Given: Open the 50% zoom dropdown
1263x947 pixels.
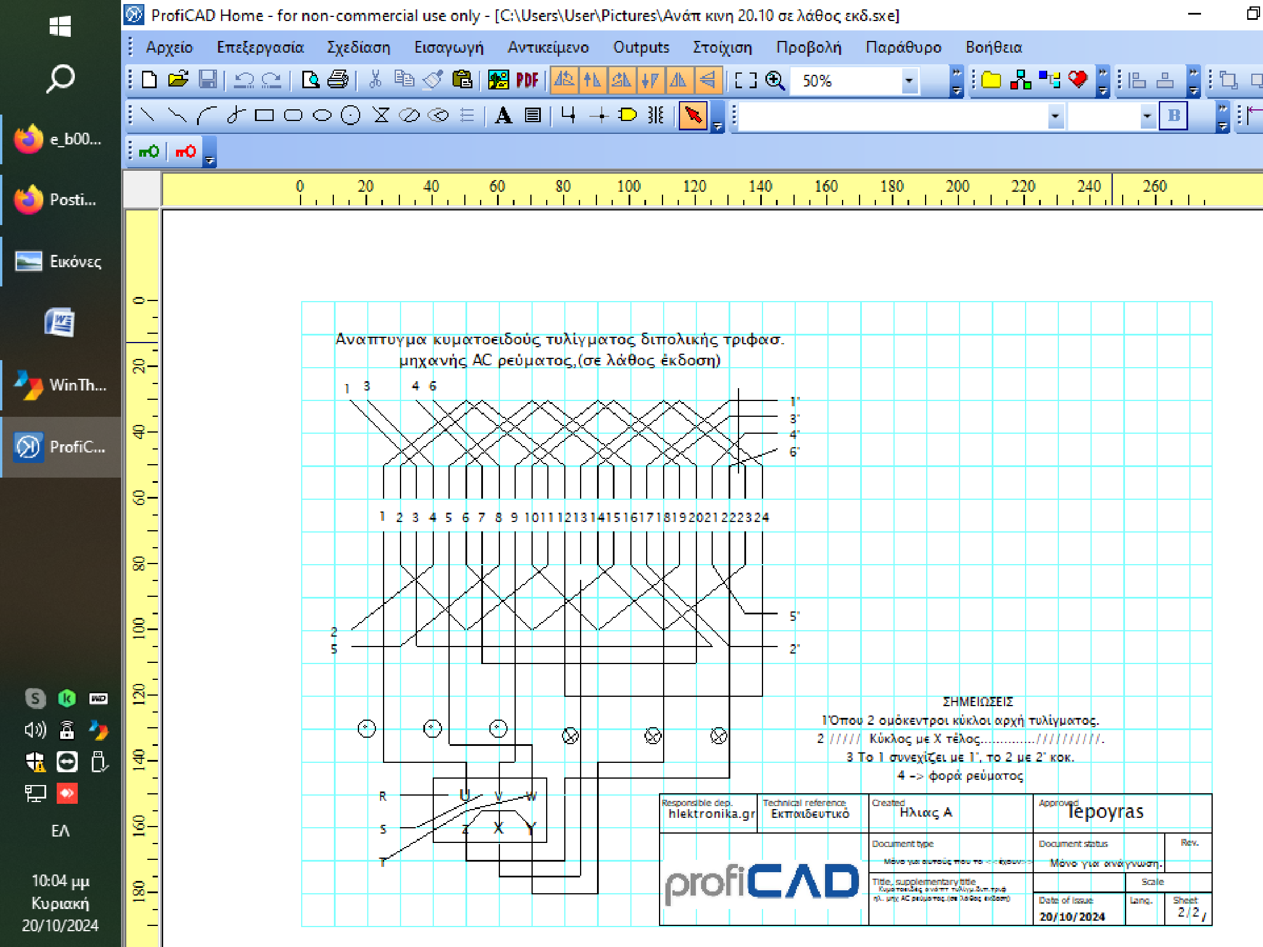Looking at the screenshot, I should pos(909,81).
